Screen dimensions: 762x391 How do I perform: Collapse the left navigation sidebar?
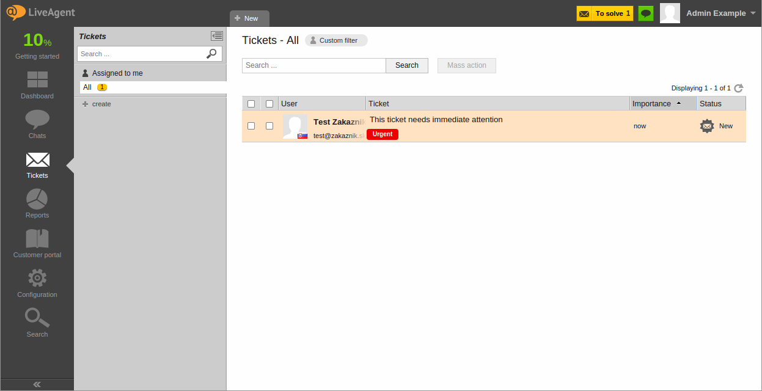tap(37, 384)
